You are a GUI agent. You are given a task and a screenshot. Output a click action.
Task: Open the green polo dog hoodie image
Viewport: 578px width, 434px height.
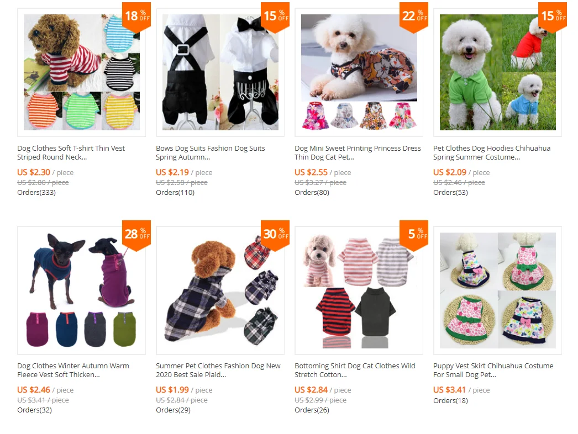point(498,72)
